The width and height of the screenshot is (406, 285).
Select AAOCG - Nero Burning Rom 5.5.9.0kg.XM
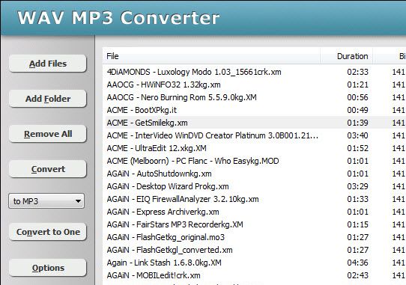tap(181, 97)
